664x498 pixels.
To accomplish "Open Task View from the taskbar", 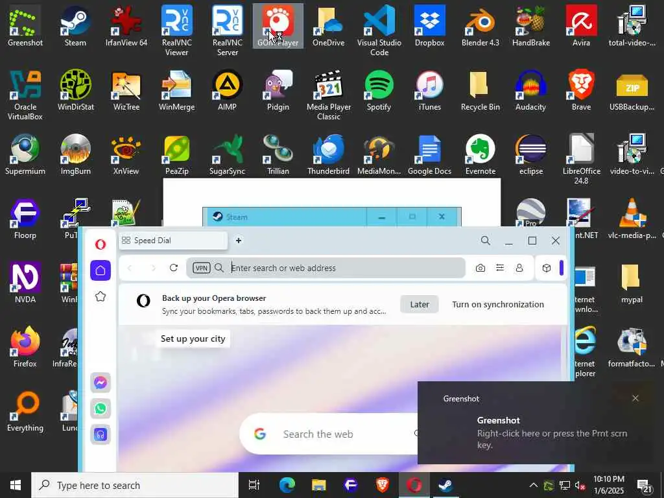I will pos(254,485).
